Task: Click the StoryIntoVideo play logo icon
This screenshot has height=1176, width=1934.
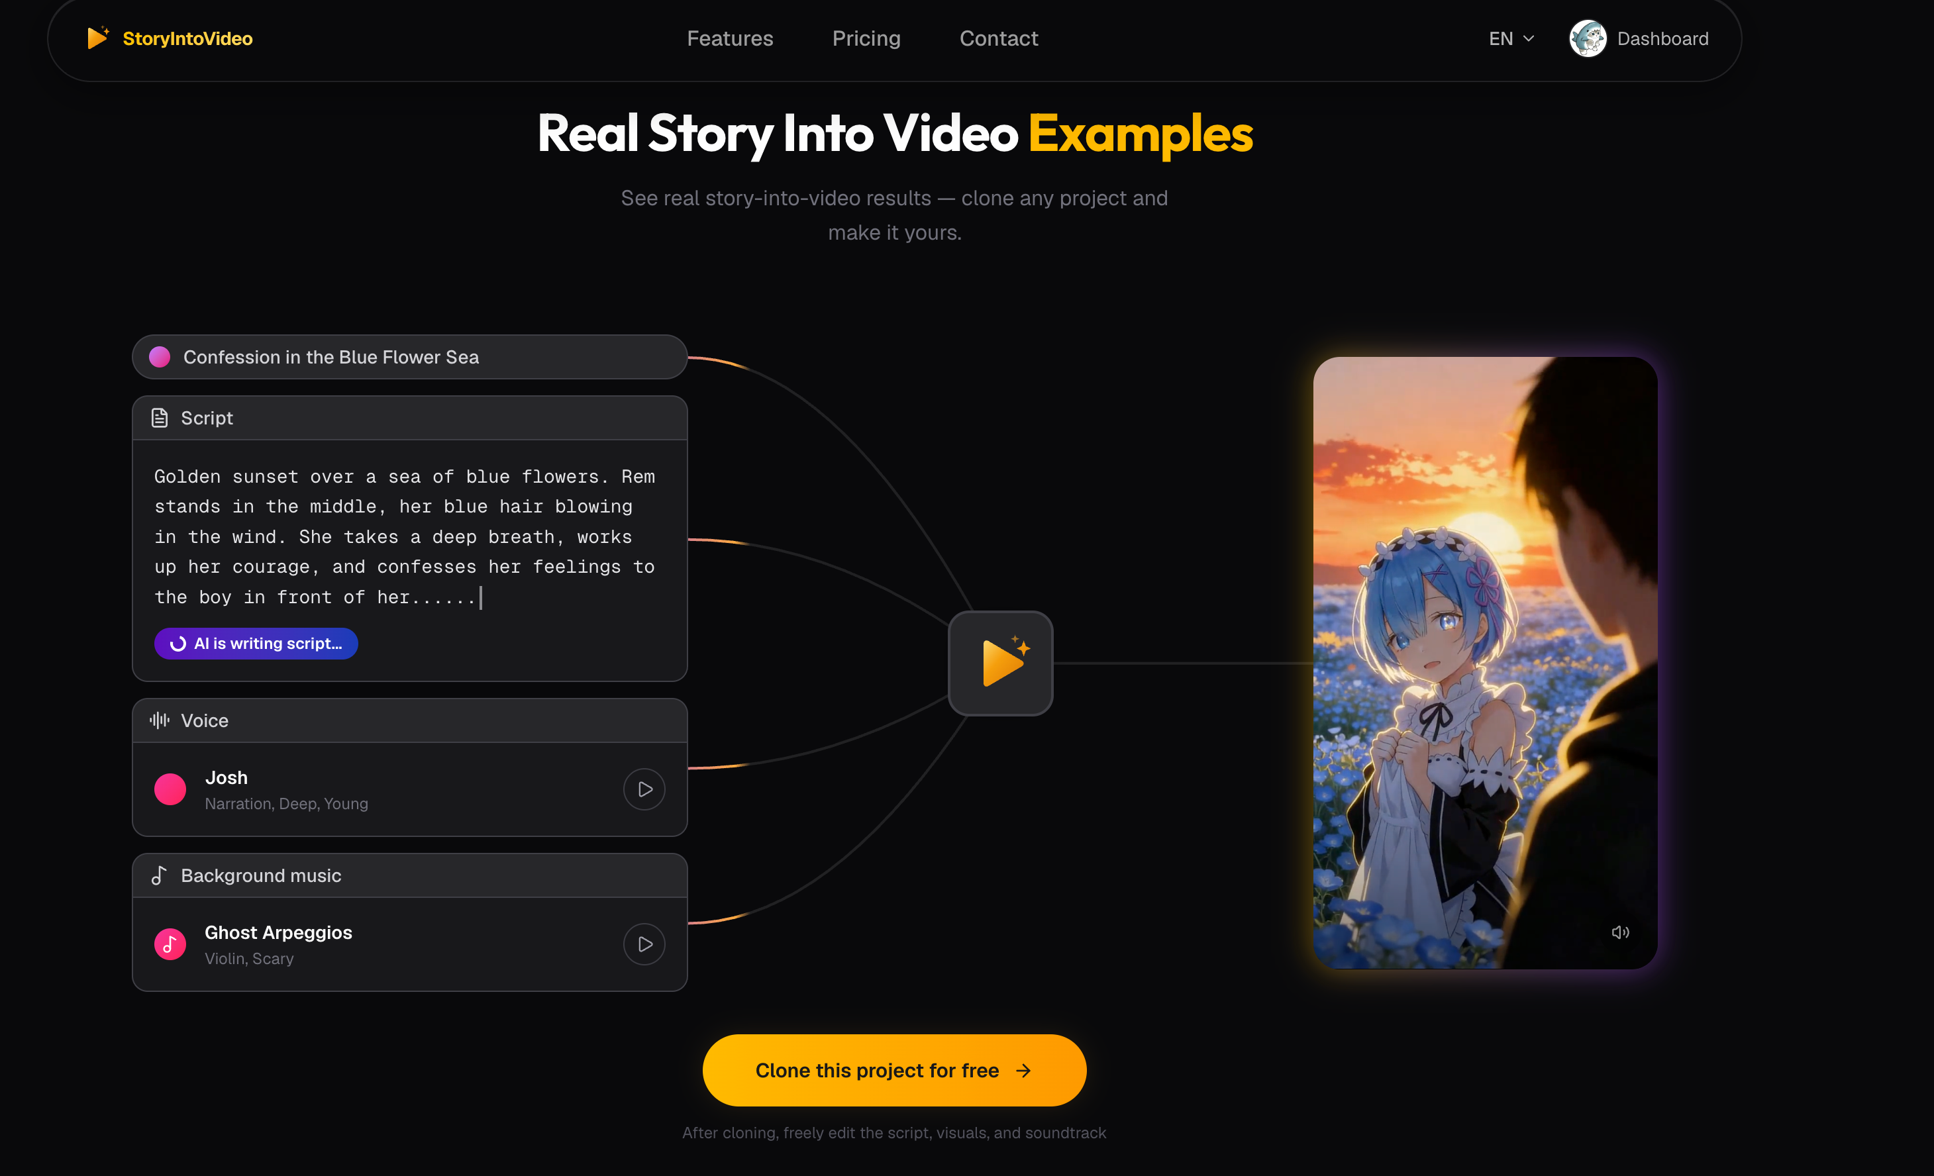Action: 97,37
